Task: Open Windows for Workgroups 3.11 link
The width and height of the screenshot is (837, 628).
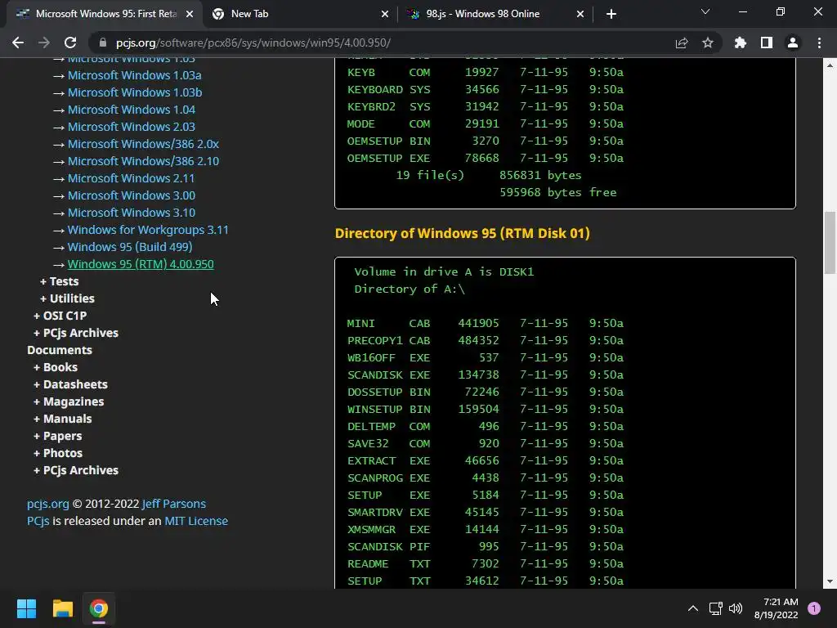Action: click(148, 230)
